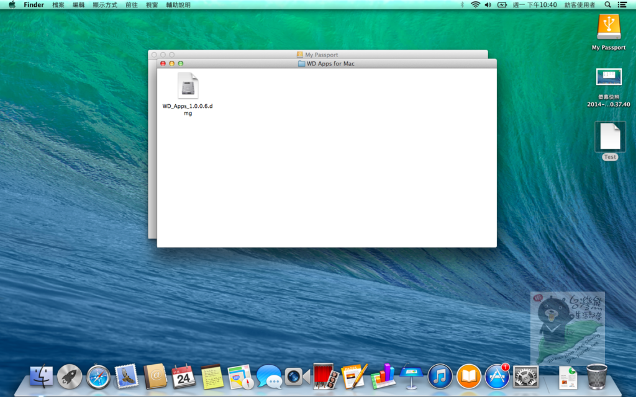Open System Preferences gear in Dock

(x=525, y=377)
